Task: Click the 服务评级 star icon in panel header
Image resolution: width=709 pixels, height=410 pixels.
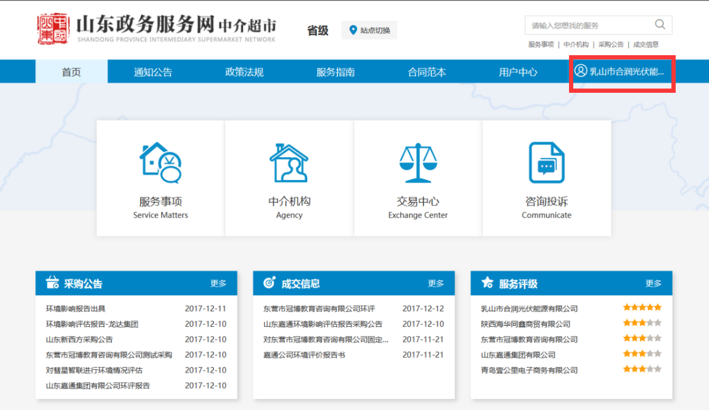Action: click(487, 283)
